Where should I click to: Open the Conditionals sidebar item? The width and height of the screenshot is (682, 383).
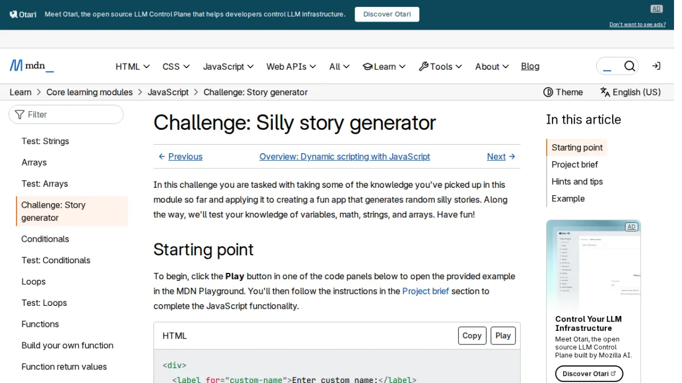(45, 239)
